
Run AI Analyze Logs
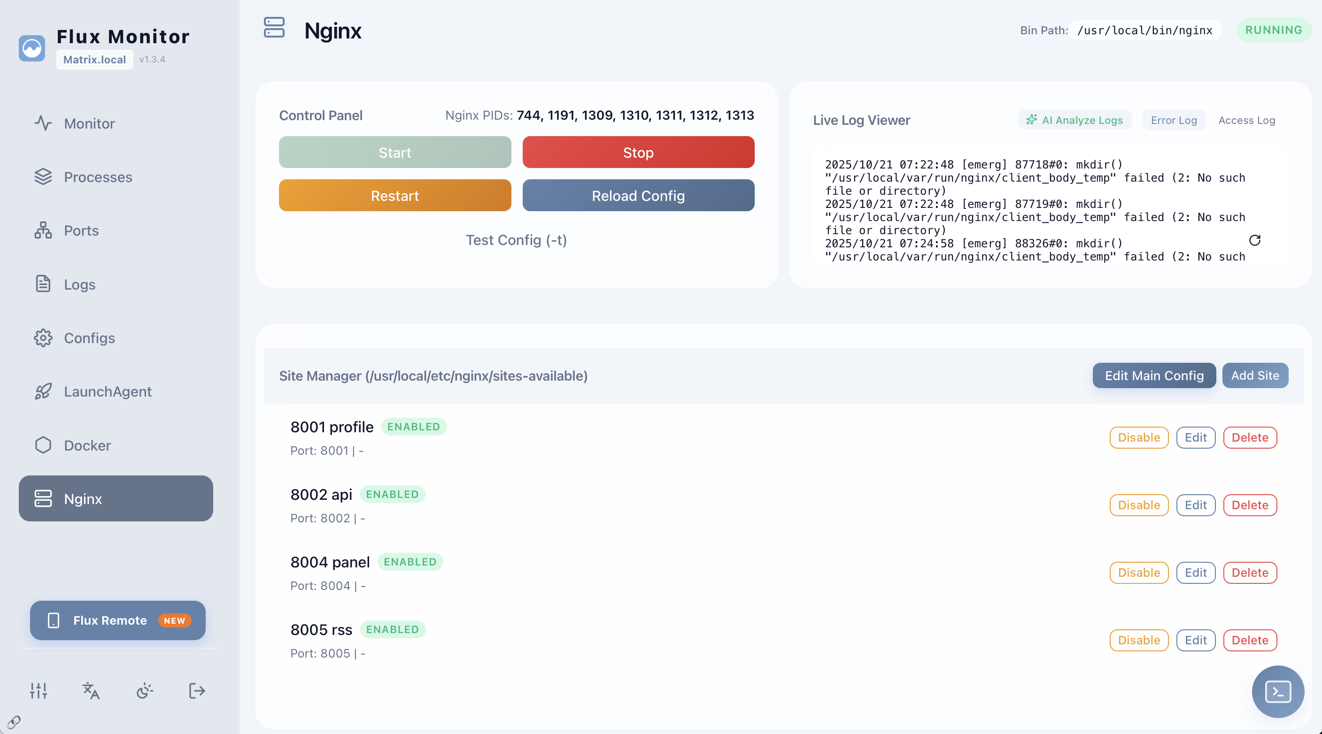[1074, 120]
